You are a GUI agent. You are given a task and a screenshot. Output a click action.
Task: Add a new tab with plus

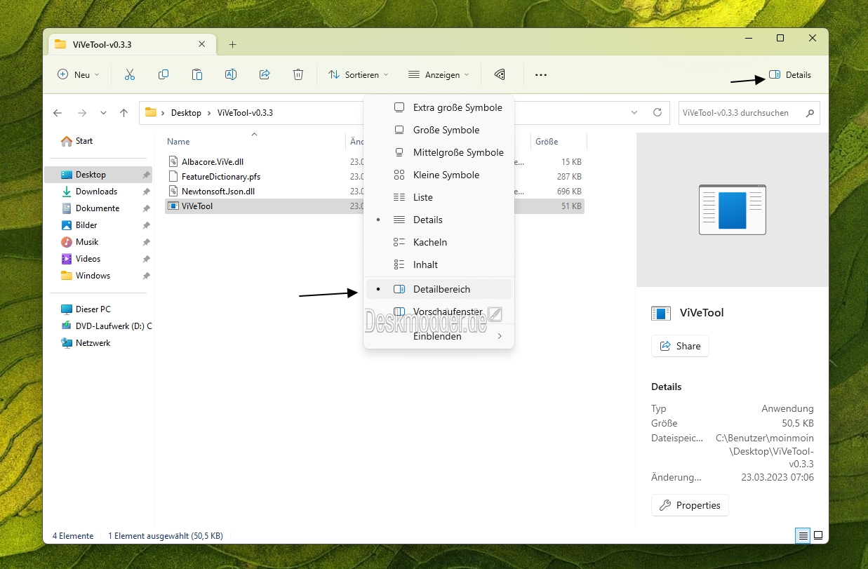pyautogui.click(x=233, y=45)
